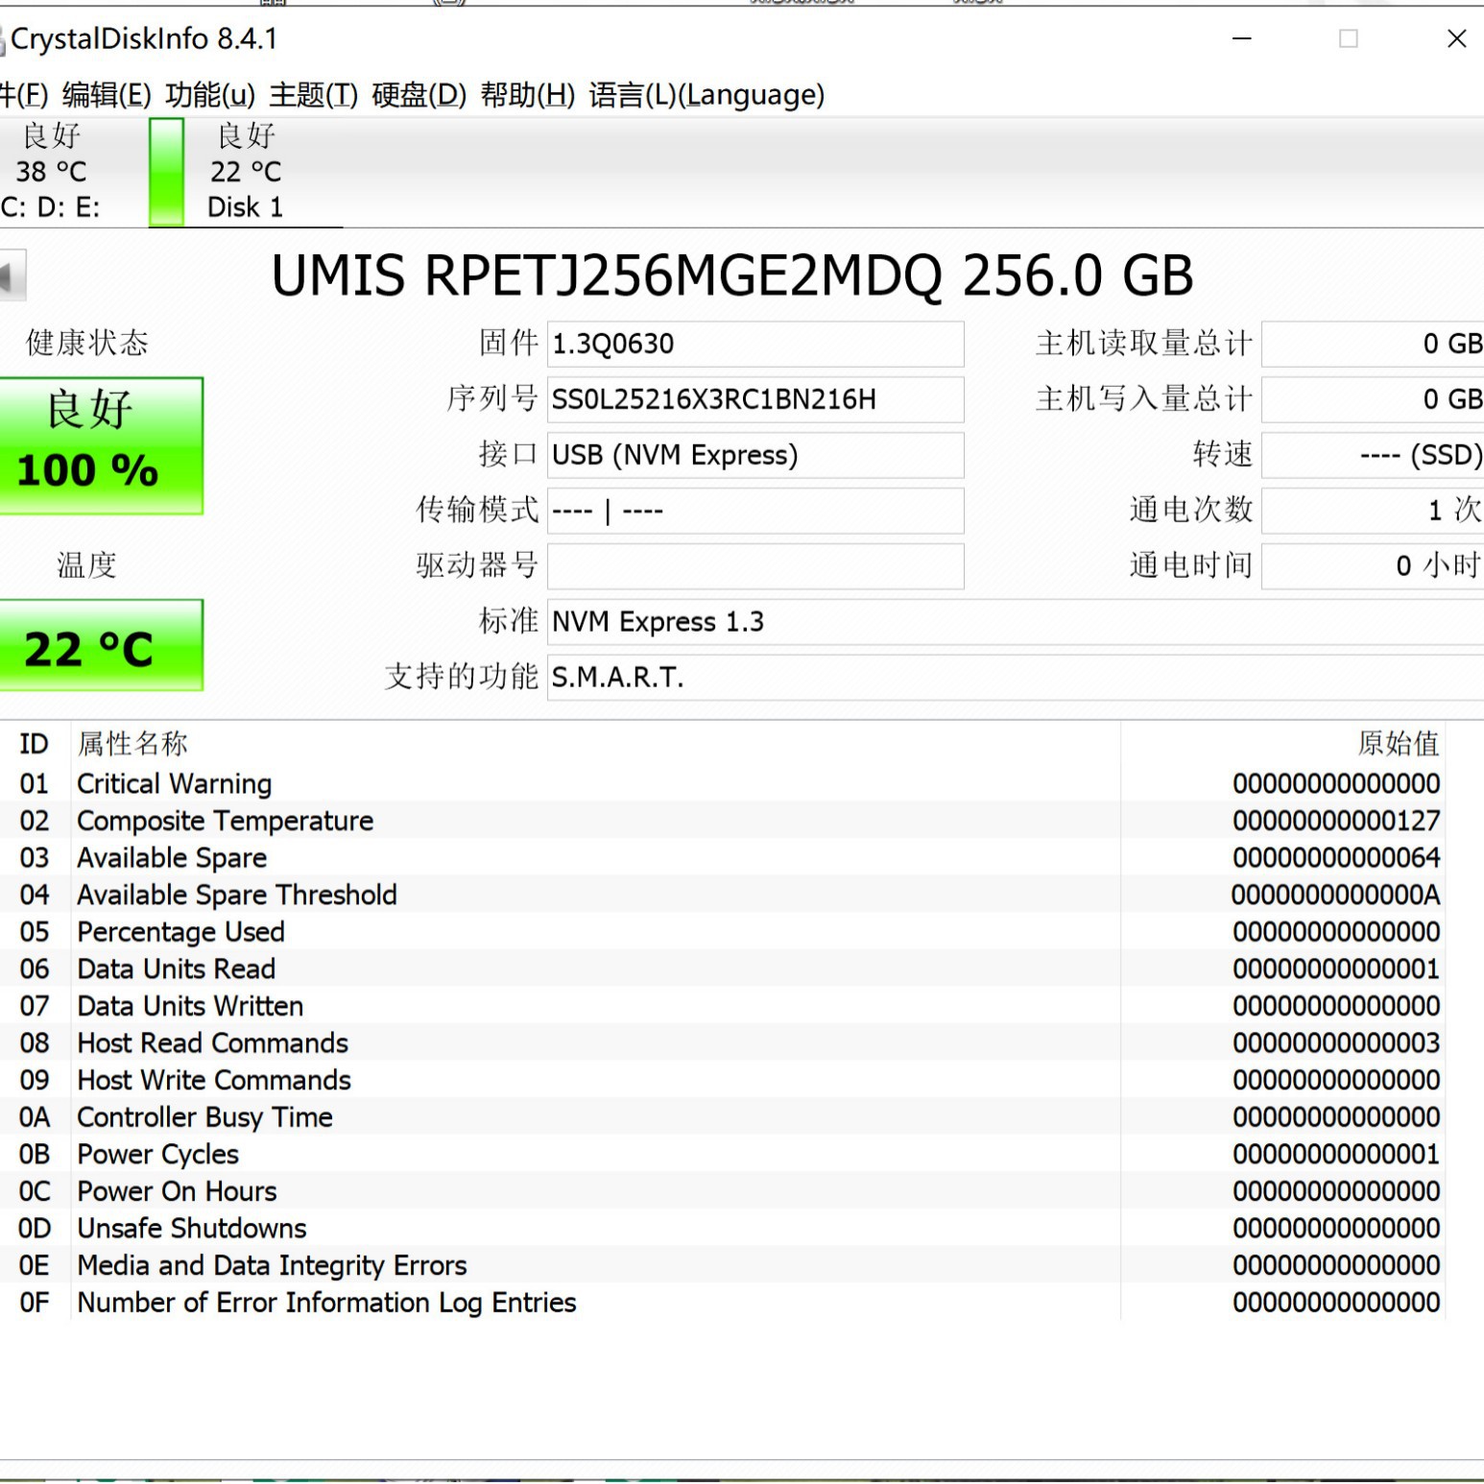
Task: Open the 语言(L)(Language) menu
Action: click(706, 95)
